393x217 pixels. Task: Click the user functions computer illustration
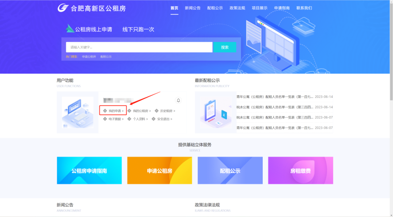click(78, 112)
